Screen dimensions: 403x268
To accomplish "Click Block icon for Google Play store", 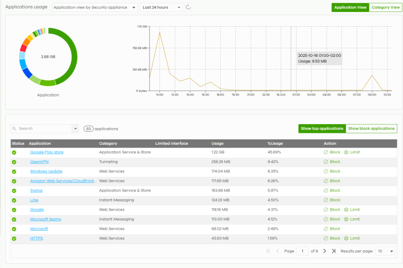I will [326, 152].
